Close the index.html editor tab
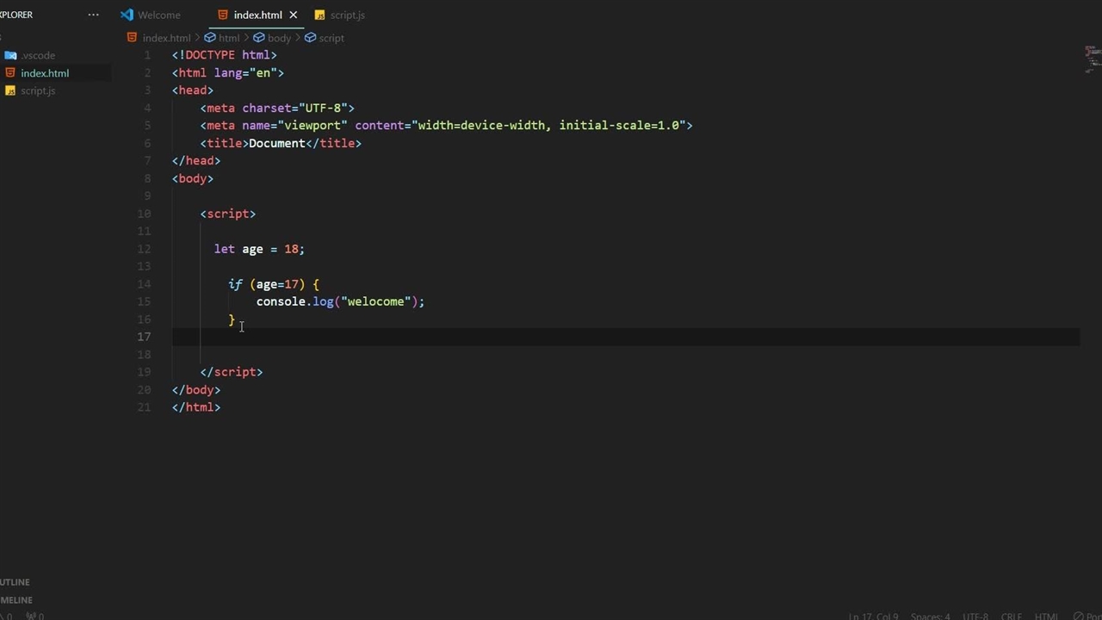1102x620 pixels. (x=293, y=15)
